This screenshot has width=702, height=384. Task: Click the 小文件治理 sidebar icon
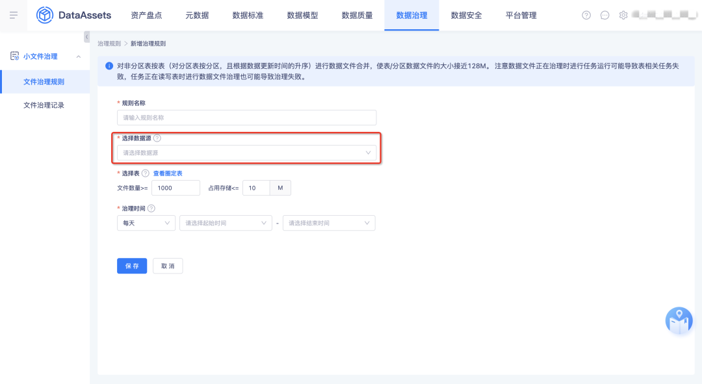pyautogui.click(x=15, y=56)
